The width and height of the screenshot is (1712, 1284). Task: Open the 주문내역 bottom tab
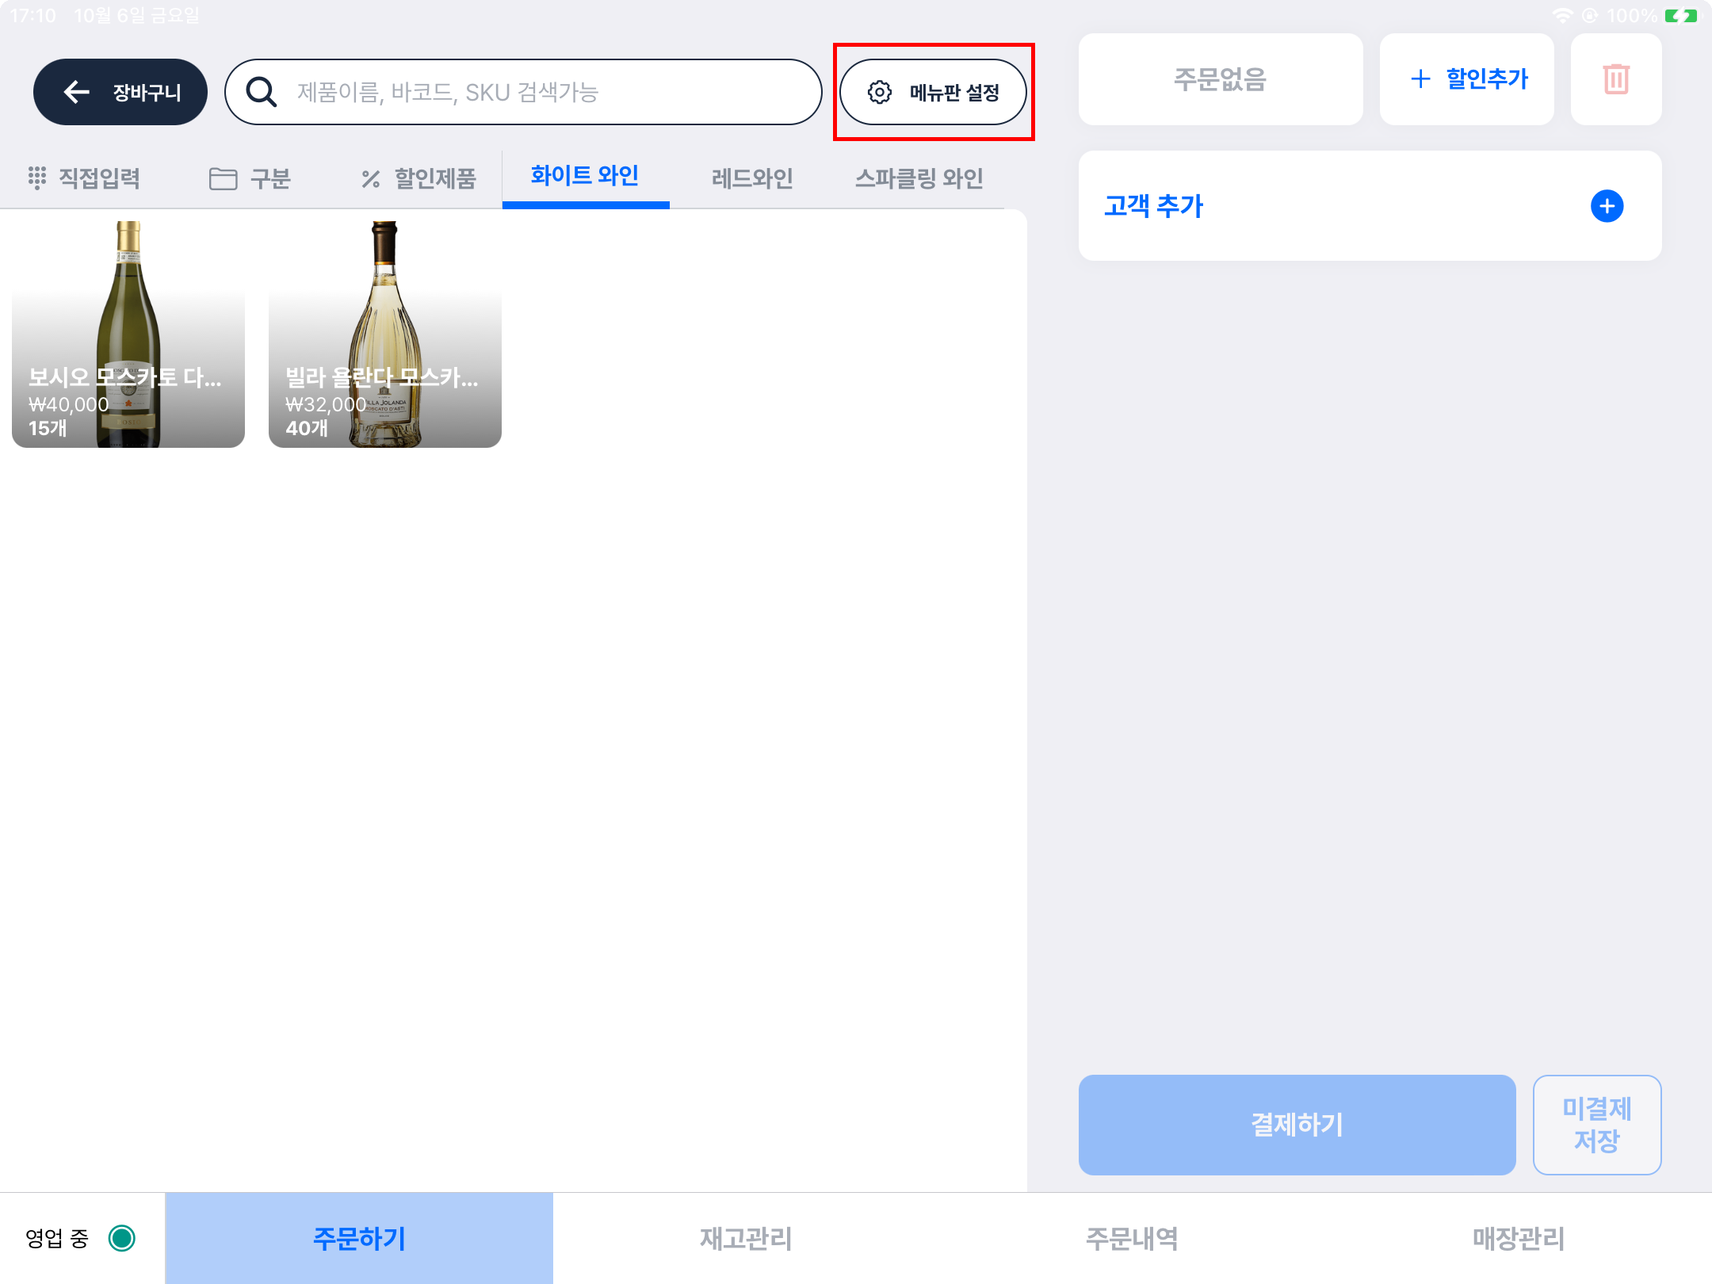point(1131,1238)
